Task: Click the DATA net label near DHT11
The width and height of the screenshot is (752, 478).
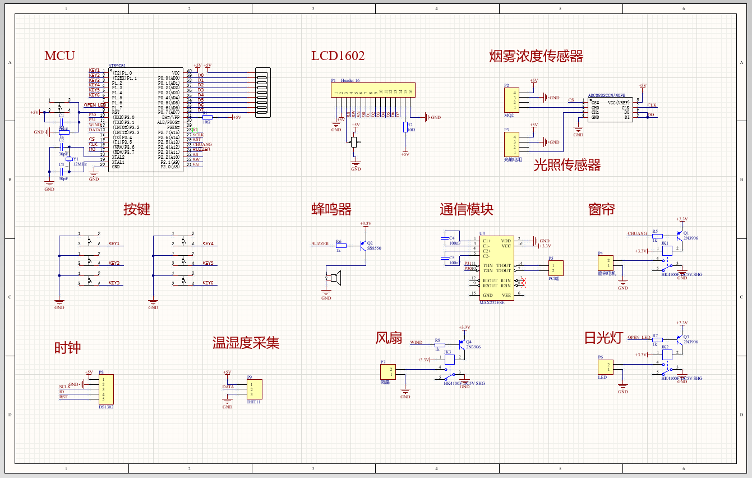Action: point(228,387)
